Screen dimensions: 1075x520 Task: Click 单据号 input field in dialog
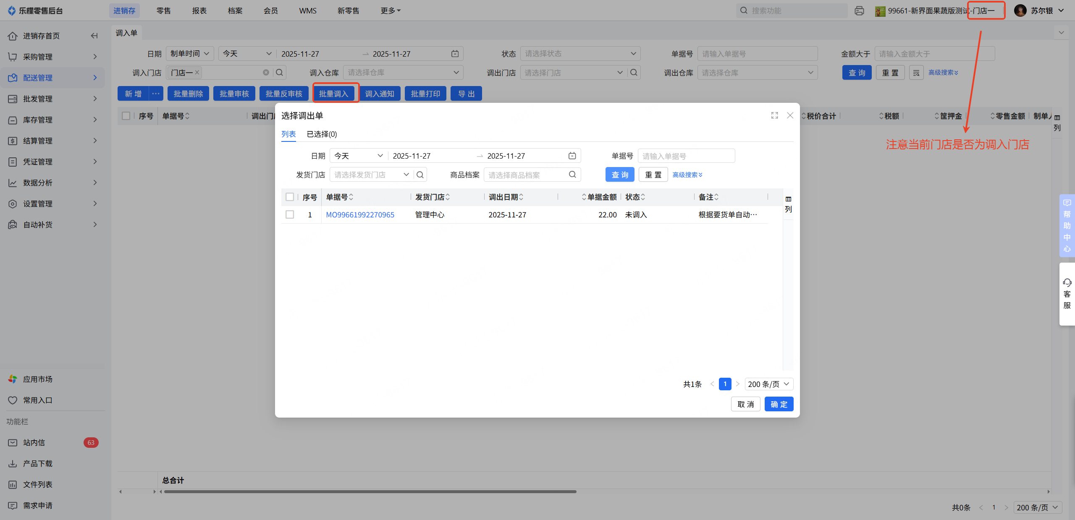pos(686,156)
